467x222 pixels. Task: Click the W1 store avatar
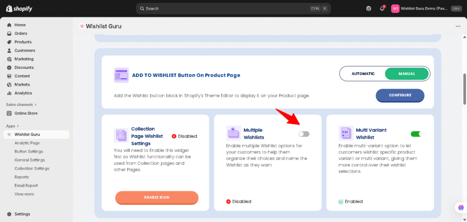[395, 9]
